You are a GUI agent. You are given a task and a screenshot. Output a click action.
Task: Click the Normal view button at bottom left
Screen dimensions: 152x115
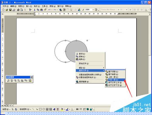[2, 106]
